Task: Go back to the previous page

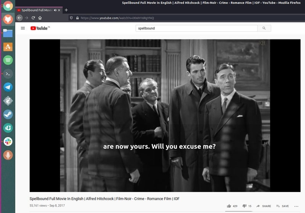Action: (x=19, y=18)
